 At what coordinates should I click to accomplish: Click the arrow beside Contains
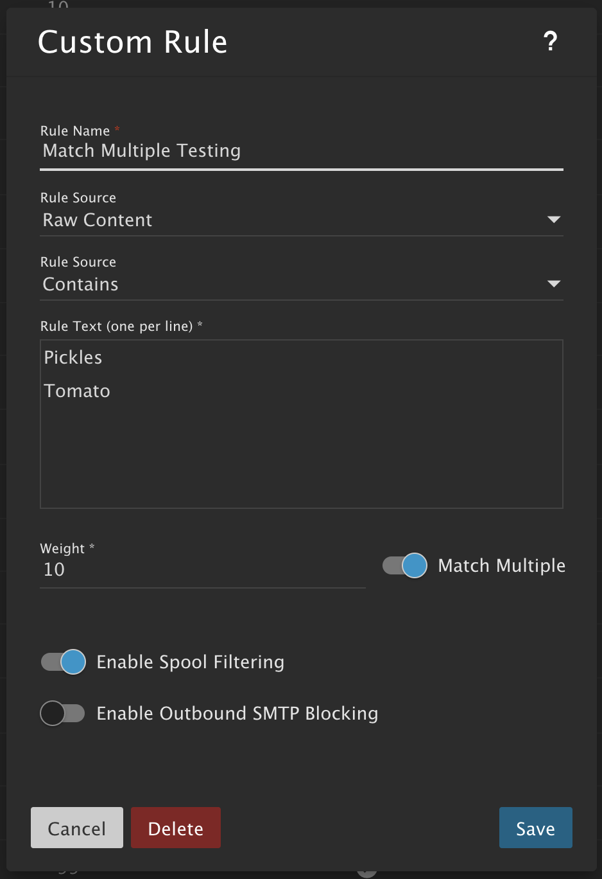click(x=553, y=284)
